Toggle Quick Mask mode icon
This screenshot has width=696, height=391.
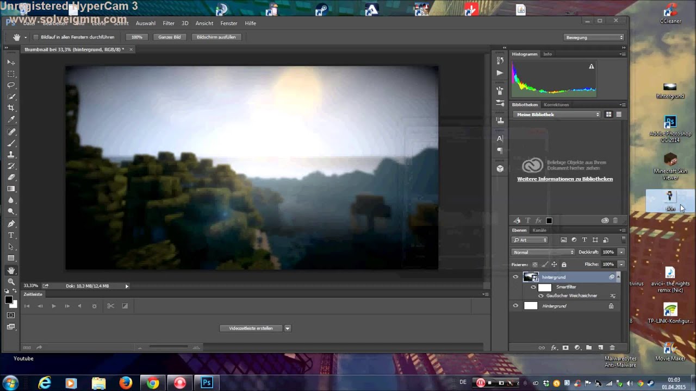click(x=11, y=315)
